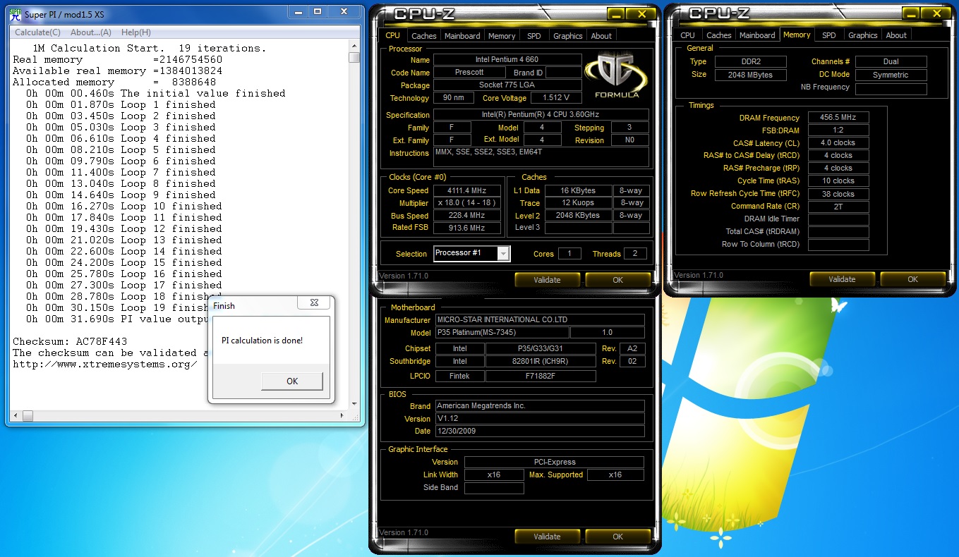Click the Command Rate value '2T'
The image size is (959, 557).
(x=838, y=207)
